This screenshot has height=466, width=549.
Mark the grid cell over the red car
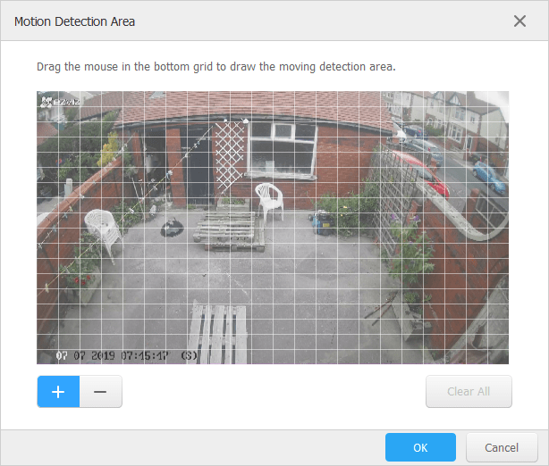434,175
